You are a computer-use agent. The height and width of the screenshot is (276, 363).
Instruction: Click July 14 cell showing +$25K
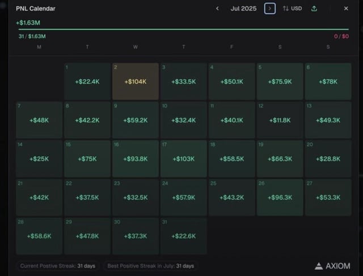(x=39, y=159)
